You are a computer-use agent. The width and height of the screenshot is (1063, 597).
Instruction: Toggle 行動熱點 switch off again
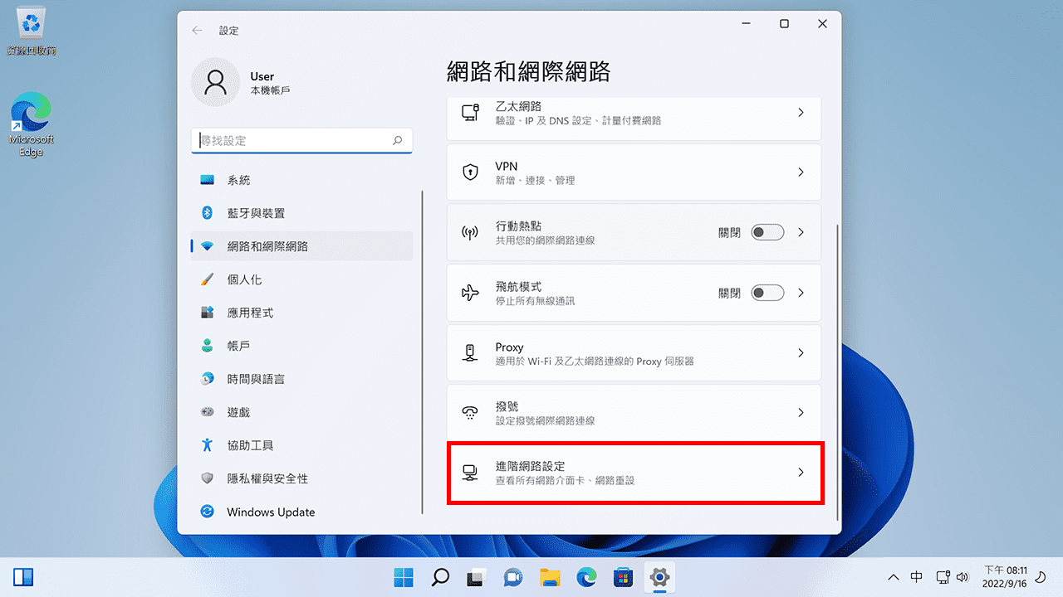pyautogui.click(x=767, y=232)
